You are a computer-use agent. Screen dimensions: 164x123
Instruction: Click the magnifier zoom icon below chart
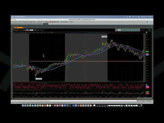pyautogui.click(x=141, y=98)
